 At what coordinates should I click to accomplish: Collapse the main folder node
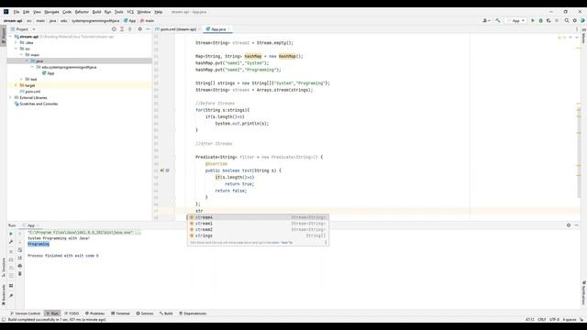[x=22, y=55]
